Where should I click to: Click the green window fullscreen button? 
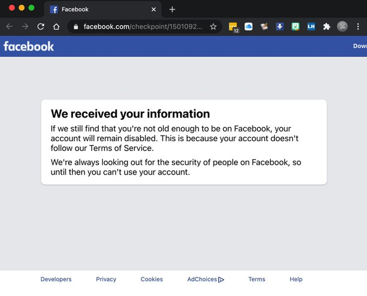point(31,8)
